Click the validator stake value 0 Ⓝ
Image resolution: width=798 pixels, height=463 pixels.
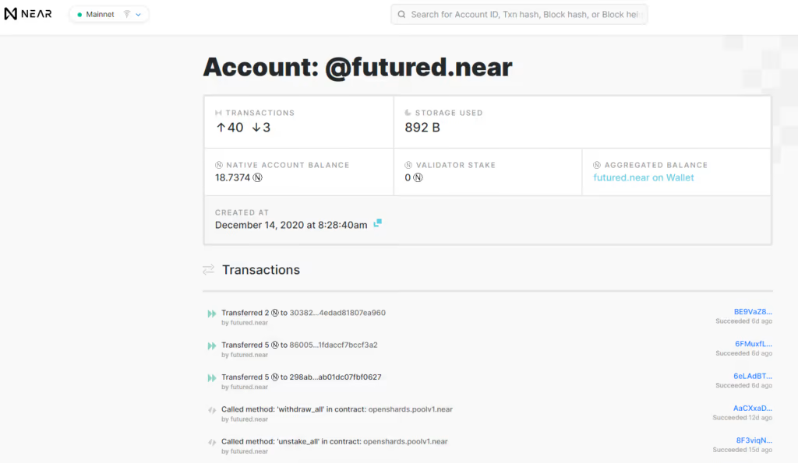414,177
